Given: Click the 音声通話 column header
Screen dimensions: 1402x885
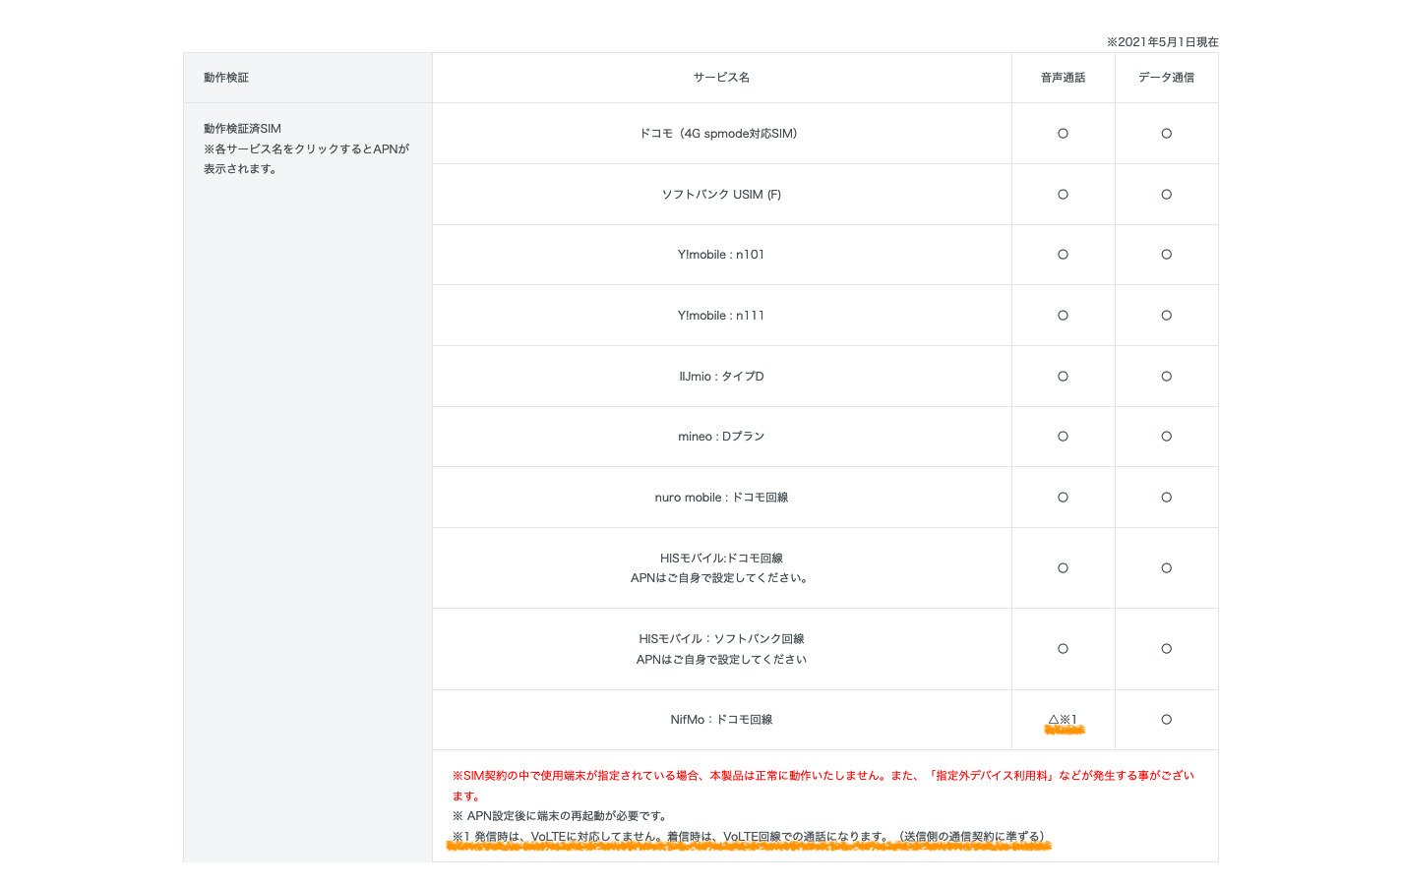Looking at the screenshot, I should point(1063,78).
